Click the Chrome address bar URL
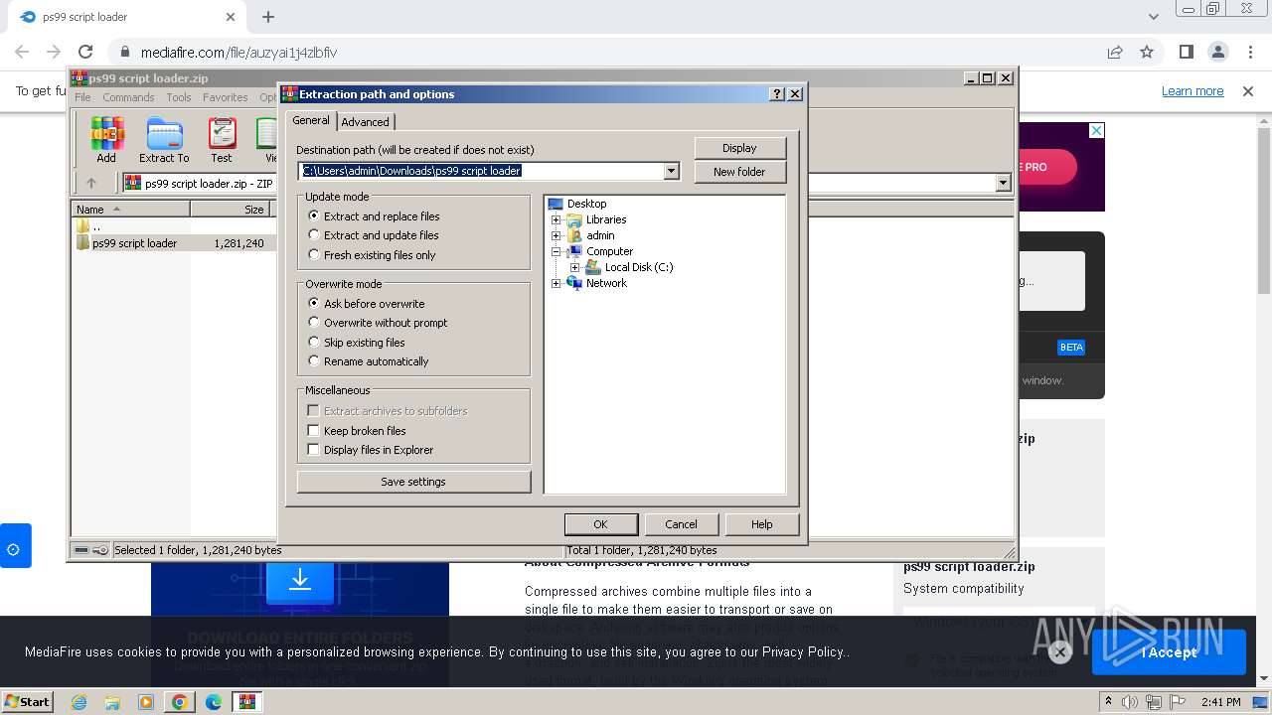Image resolution: width=1272 pixels, height=715 pixels. point(238,53)
